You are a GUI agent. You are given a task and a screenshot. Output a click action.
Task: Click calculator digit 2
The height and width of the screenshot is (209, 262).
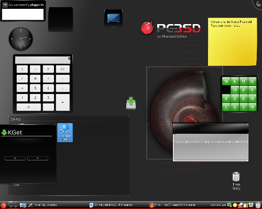point(35,98)
